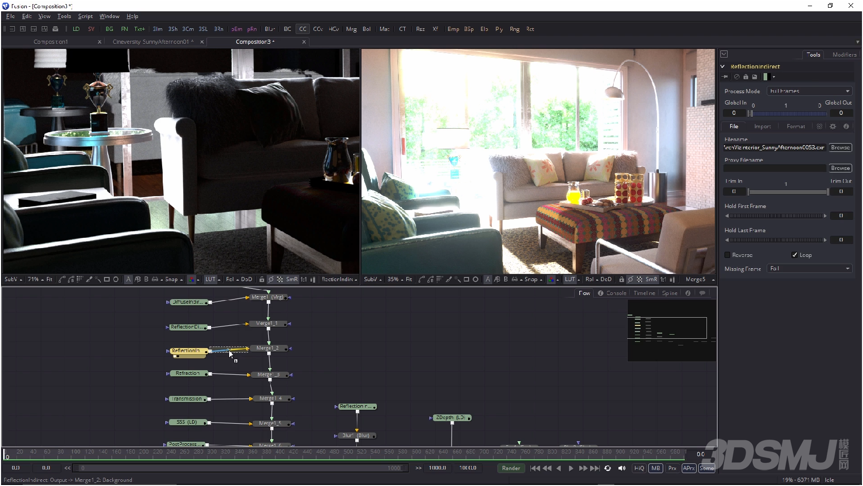
Task: Open the 71% zoom dropdown in left viewer
Action: point(36,280)
